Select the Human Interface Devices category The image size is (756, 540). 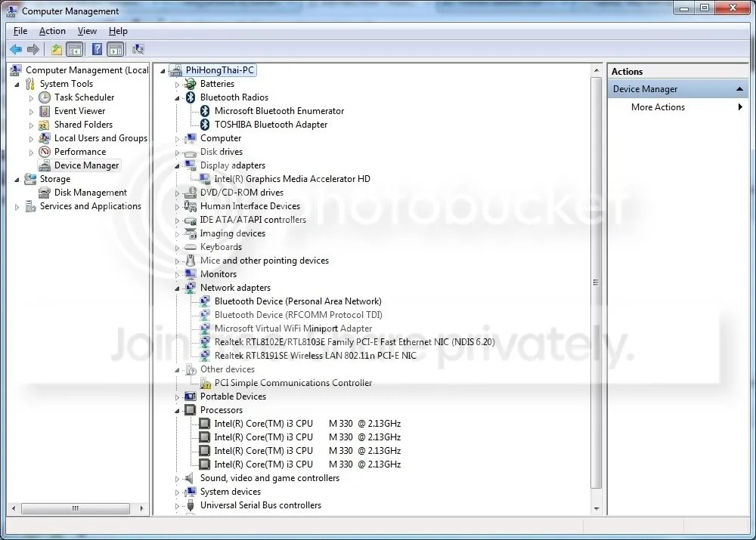[x=249, y=206]
